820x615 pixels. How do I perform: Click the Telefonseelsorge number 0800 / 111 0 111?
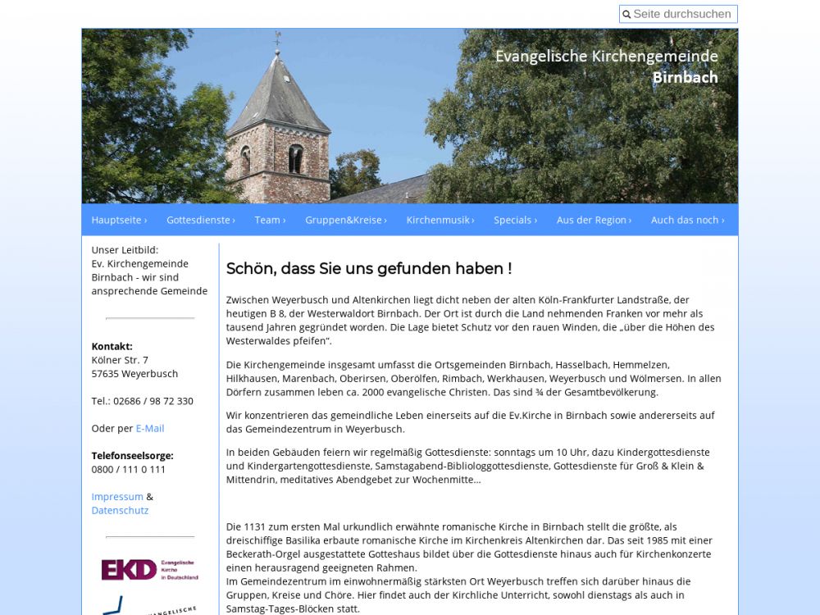pyautogui.click(x=129, y=469)
